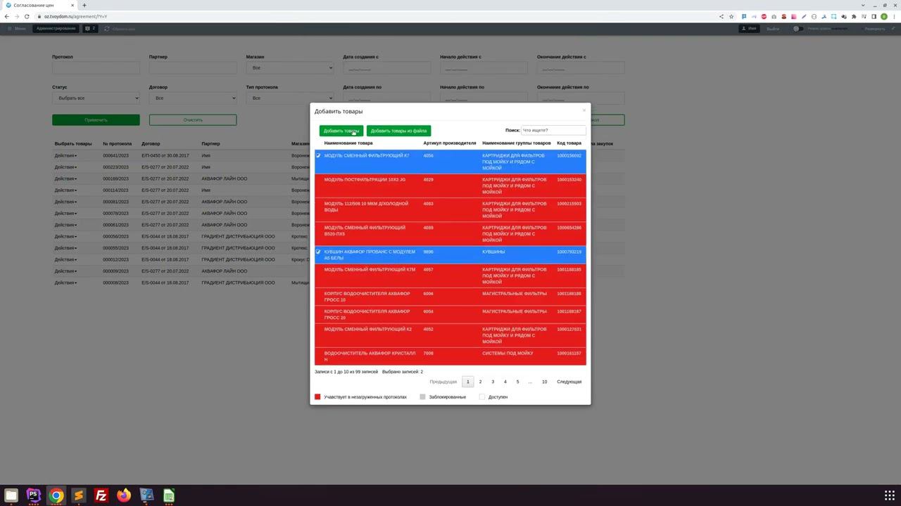Open the Files app in taskbar
Image resolution: width=901 pixels, height=506 pixels.
(x=11, y=495)
